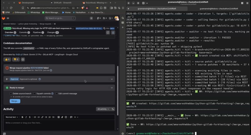Screen dimensions: 251x135
Task: Open the browser main hamburger menu
Action: 123,8
